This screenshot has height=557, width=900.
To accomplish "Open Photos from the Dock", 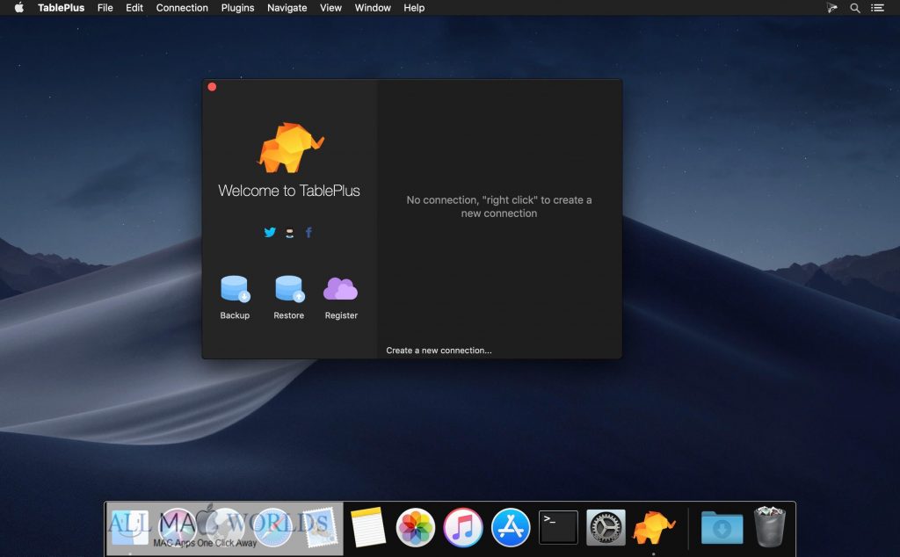I will tap(415, 526).
